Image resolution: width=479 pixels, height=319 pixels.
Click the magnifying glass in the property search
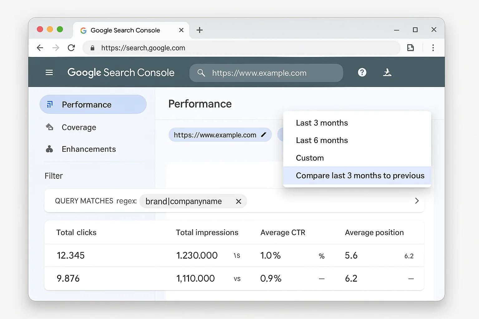(201, 73)
